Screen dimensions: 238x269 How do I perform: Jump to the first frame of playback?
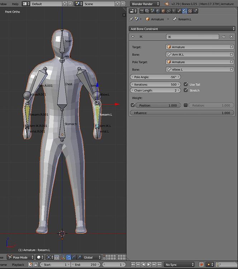(x=133, y=265)
